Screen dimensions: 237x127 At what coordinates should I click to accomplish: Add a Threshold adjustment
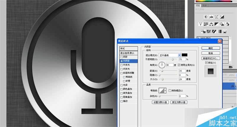pyautogui.click(x=214, y=32)
